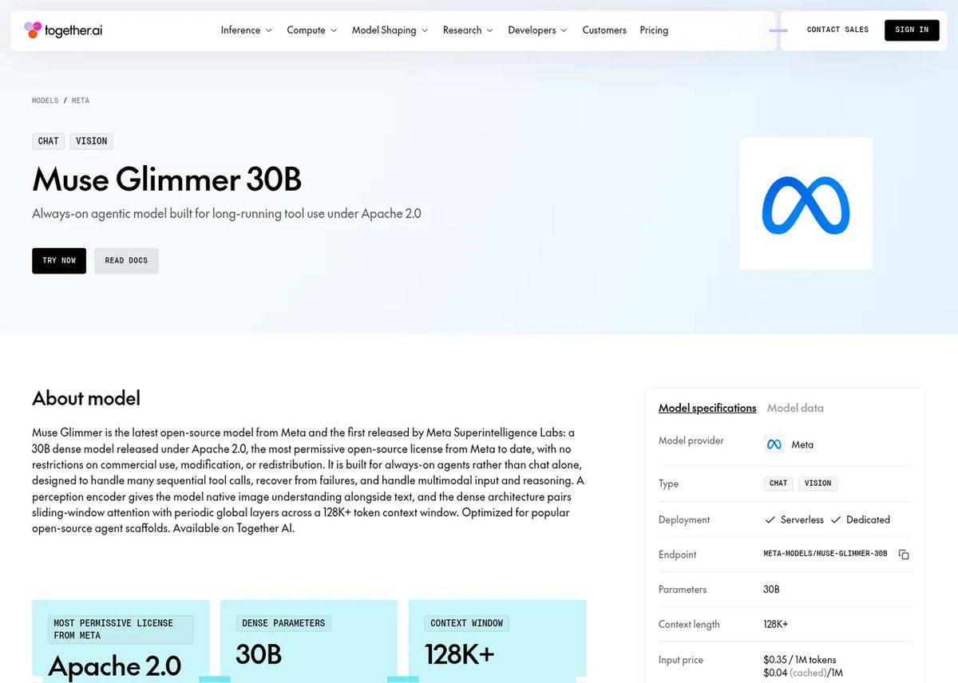Click the About model heading
The width and height of the screenshot is (958, 683).
click(x=86, y=398)
